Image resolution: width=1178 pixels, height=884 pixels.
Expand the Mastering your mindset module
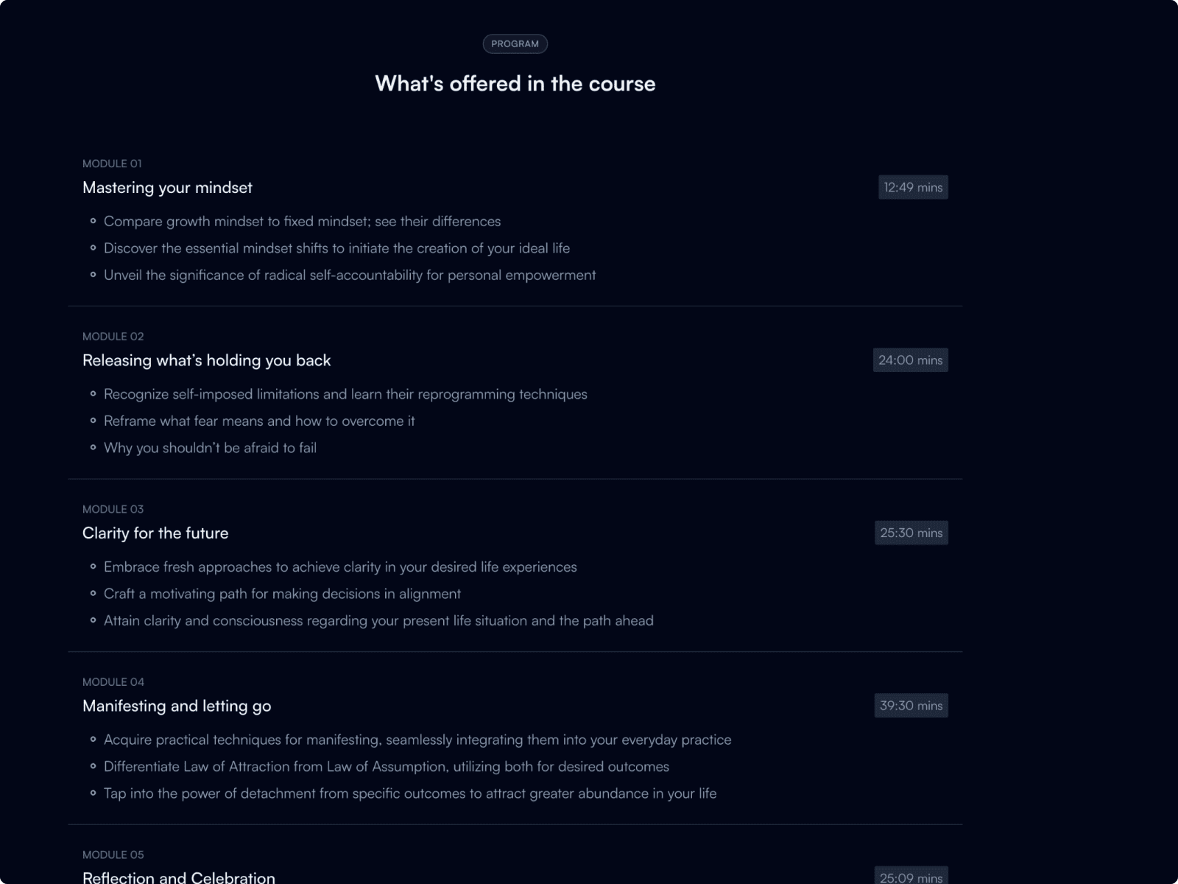tap(167, 188)
